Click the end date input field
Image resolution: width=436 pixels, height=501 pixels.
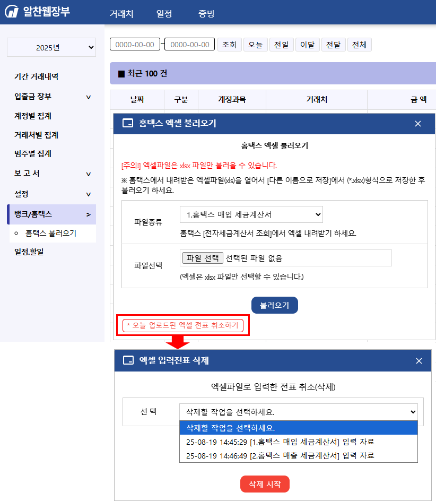[190, 45]
